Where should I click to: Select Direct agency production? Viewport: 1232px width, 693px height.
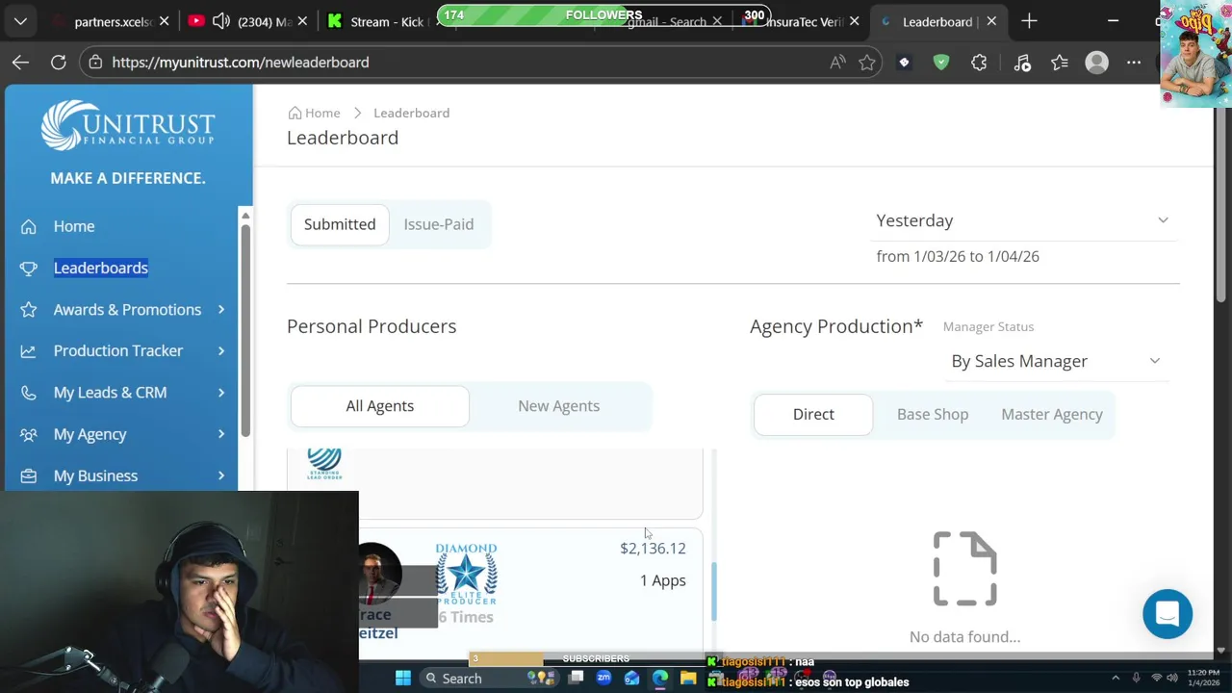(x=813, y=415)
